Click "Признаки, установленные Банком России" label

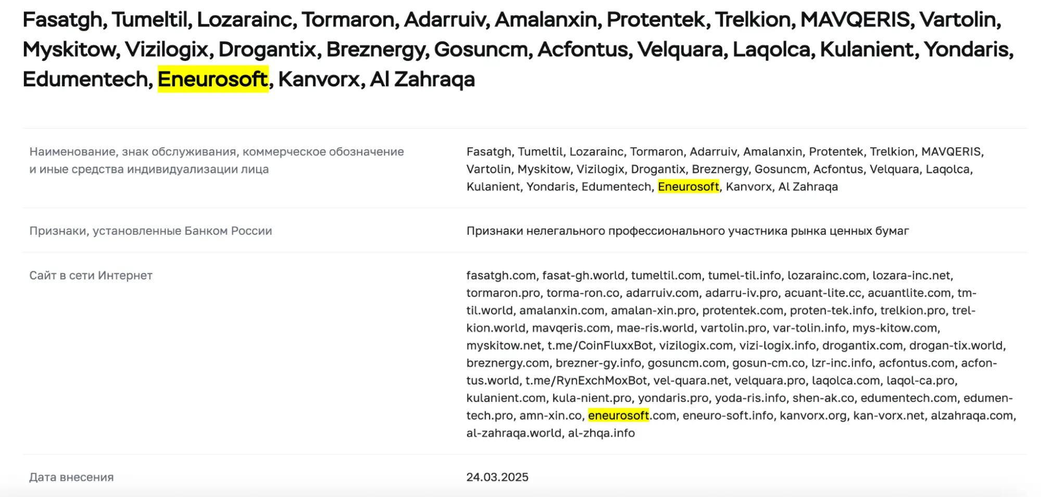click(x=150, y=231)
